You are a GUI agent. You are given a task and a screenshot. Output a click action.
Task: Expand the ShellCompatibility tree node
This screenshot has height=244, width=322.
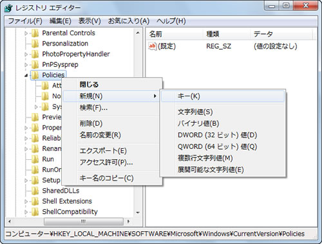click(x=26, y=212)
